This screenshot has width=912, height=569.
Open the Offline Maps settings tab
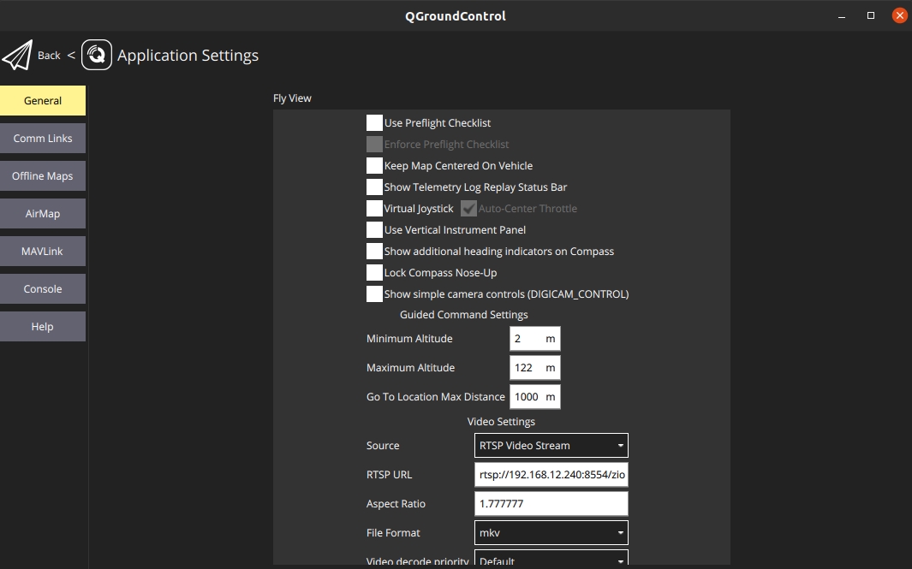tap(43, 176)
